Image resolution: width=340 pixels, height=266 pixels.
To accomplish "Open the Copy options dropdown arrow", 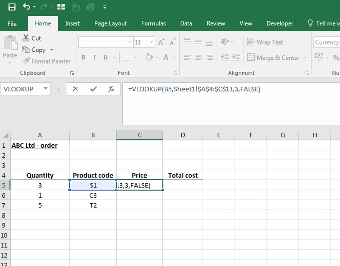I will click(x=52, y=50).
